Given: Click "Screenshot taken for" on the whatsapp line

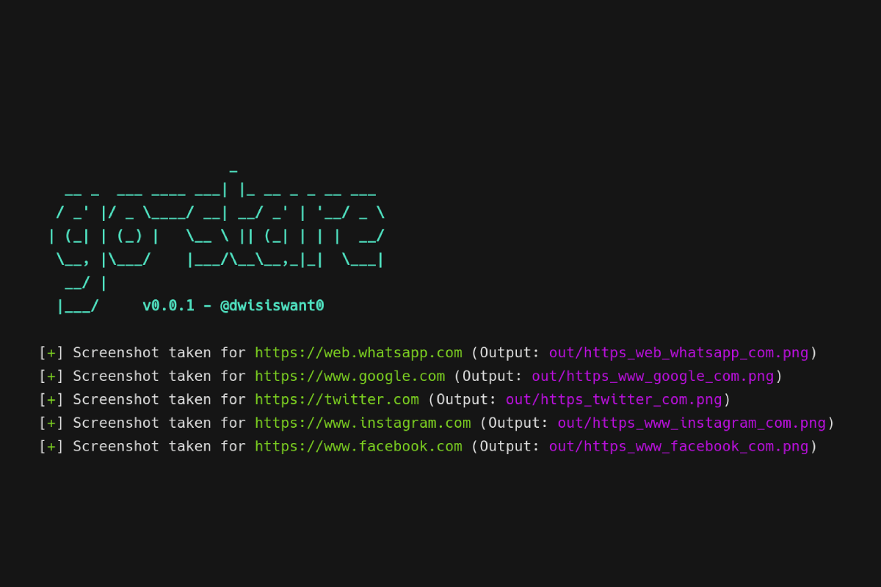Looking at the screenshot, I should [x=159, y=353].
